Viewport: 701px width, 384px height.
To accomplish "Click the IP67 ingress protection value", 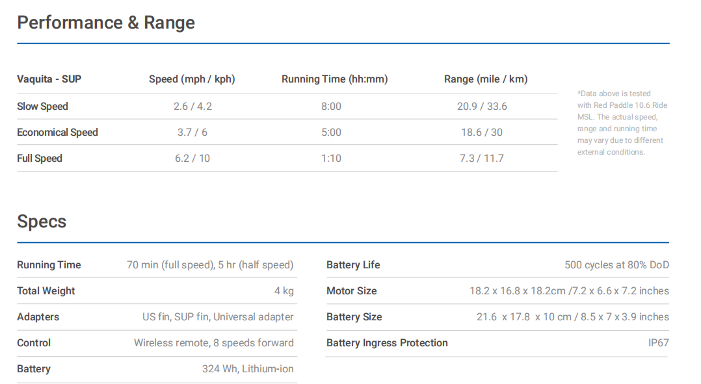I will click(x=659, y=342).
